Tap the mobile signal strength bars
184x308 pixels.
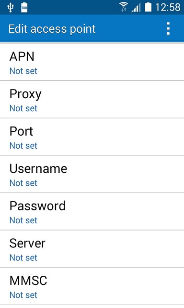coord(136,8)
